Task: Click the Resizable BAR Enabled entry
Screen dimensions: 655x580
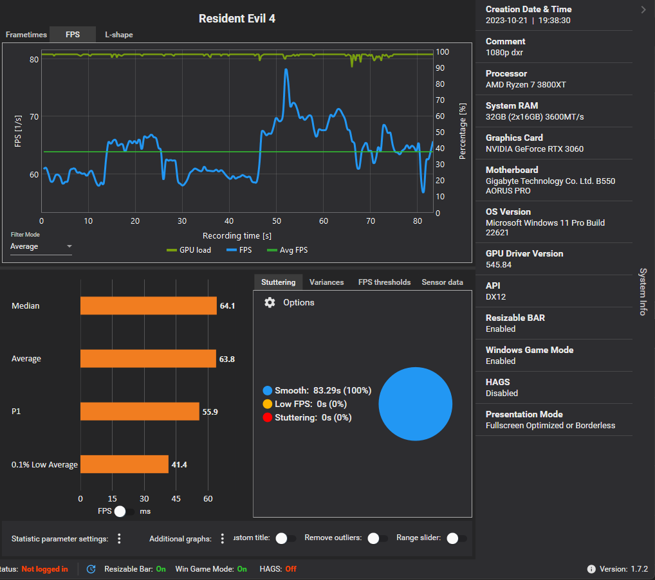Action: (x=554, y=323)
